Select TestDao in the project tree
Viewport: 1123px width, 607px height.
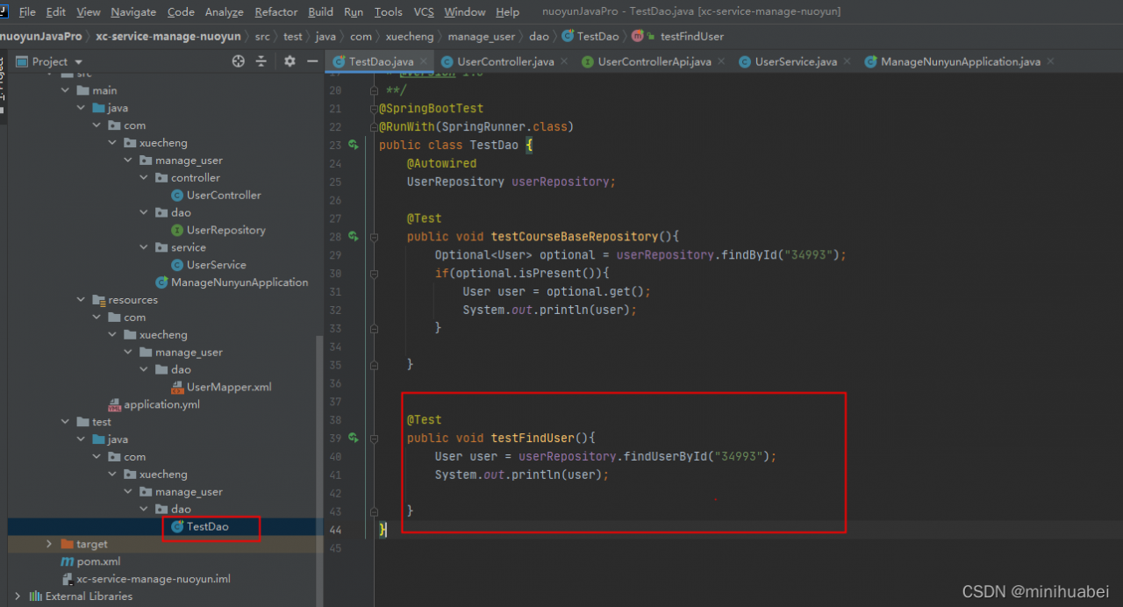(207, 526)
